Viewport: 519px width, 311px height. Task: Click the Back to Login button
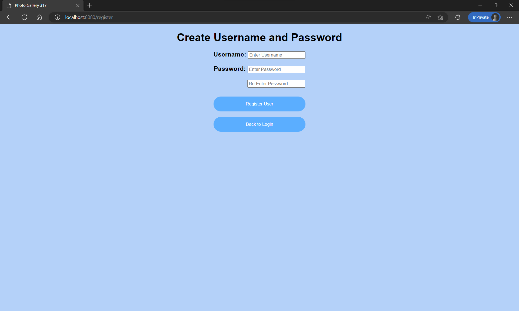[259, 124]
